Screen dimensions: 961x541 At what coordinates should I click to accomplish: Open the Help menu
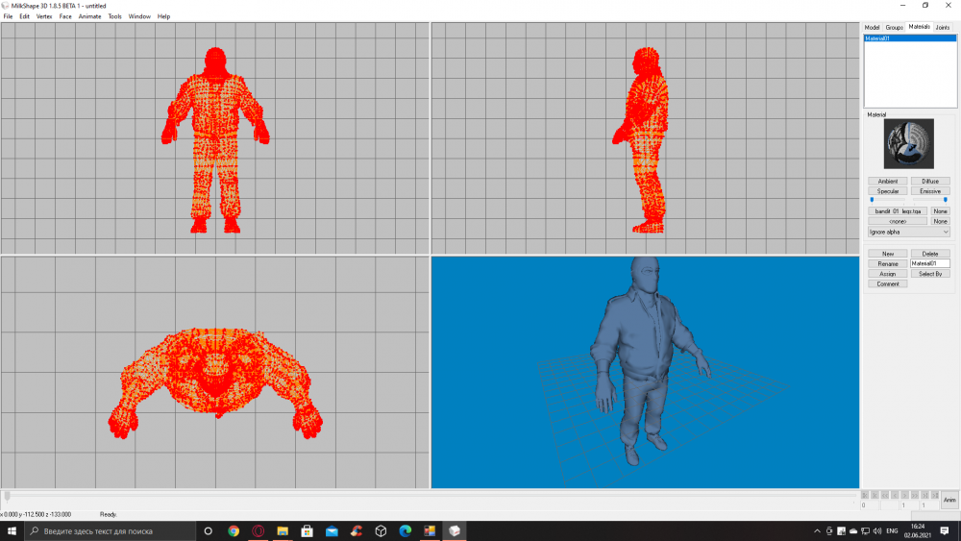(x=163, y=16)
